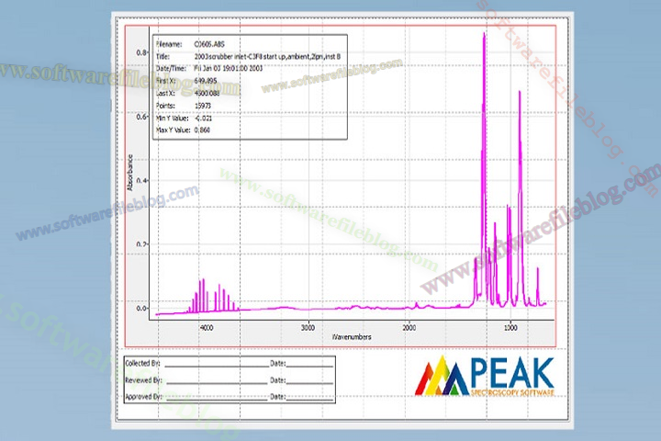Select the Last X value 4500.088
The width and height of the screenshot is (661, 441).
[208, 93]
